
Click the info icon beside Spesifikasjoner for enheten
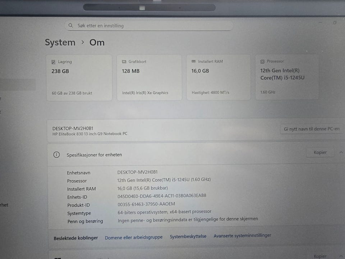(x=56, y=155)
